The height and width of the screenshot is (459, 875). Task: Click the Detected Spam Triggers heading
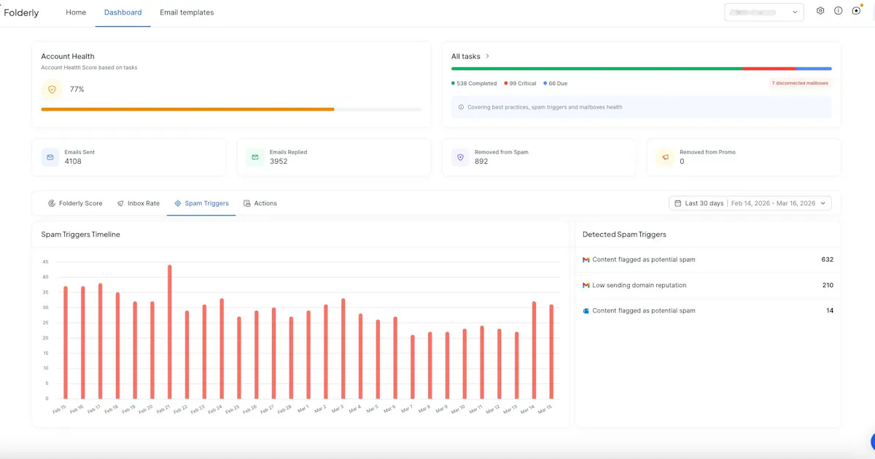coord(624,235)
